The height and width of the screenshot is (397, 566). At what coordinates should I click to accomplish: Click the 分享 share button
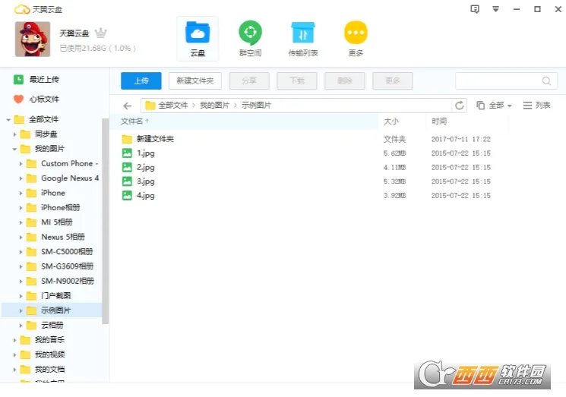click(x=249, y=80)
